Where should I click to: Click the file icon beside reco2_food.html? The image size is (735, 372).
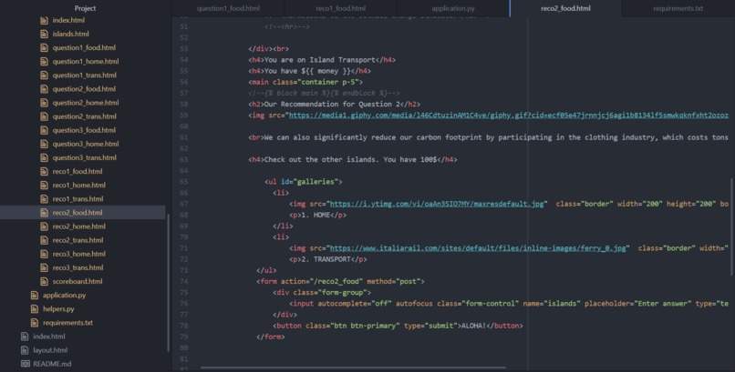[x=44, y=213]
